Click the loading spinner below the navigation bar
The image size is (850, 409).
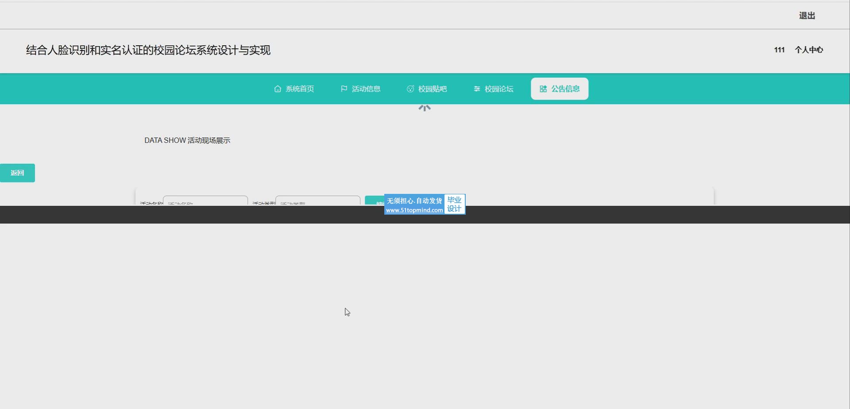[425, 108]
